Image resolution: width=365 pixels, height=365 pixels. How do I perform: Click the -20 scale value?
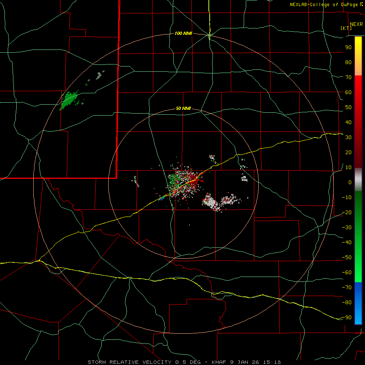[x=347, y=212]
